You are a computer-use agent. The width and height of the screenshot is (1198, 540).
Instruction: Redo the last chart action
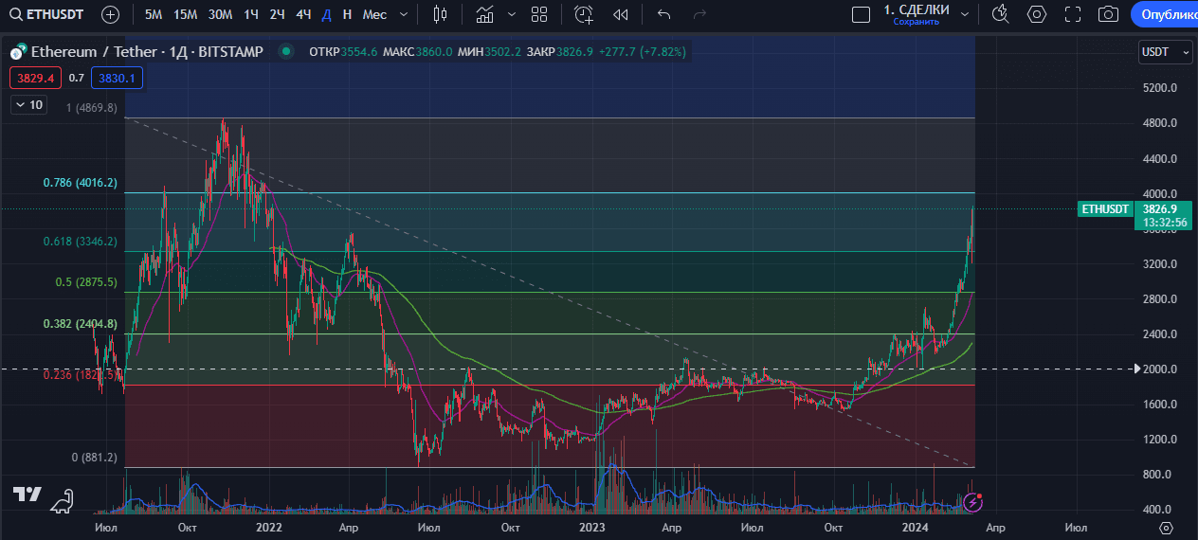(700, 14)
